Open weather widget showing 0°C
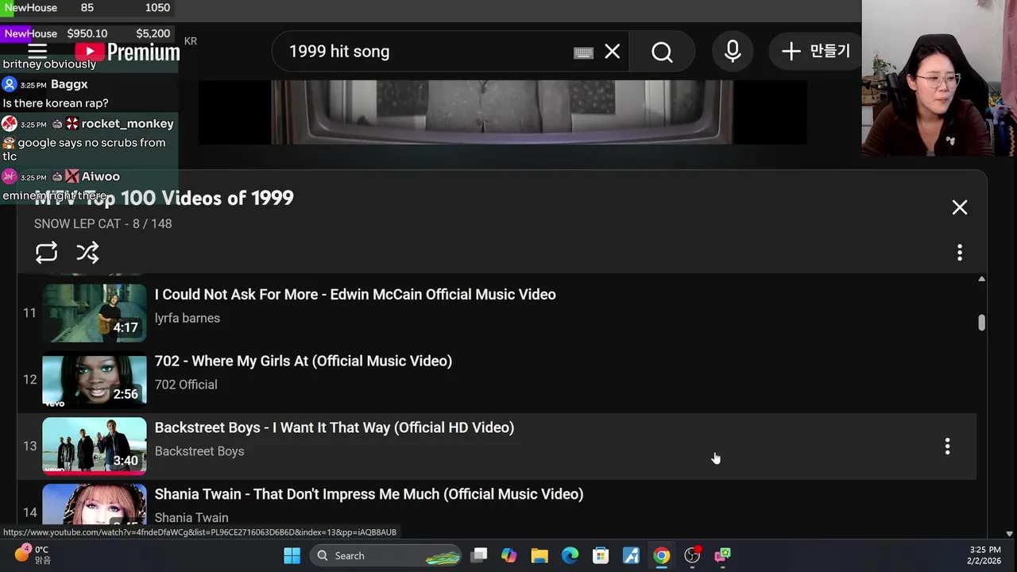1017x572 pixels. 32,555
